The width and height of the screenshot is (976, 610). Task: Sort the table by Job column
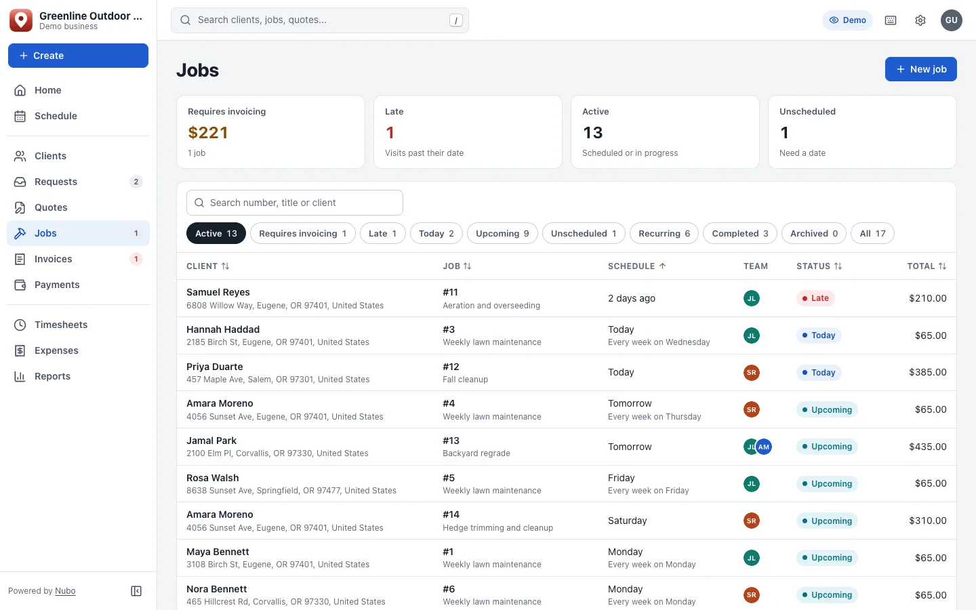(x=457, y=266)
